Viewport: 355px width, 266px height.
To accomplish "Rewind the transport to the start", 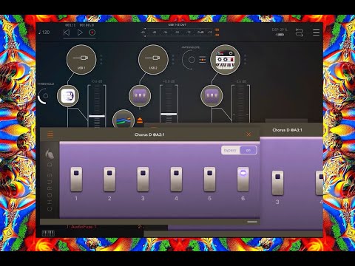I will pos(67,33).
